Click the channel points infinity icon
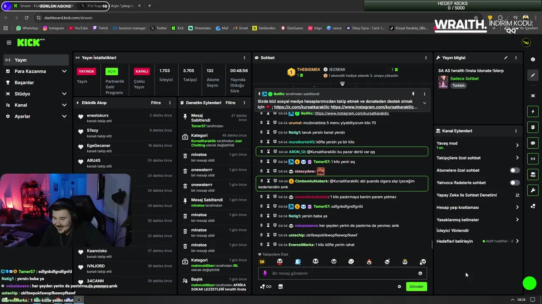Viewport: 542px width, 304px height. [x=266, y=287]
